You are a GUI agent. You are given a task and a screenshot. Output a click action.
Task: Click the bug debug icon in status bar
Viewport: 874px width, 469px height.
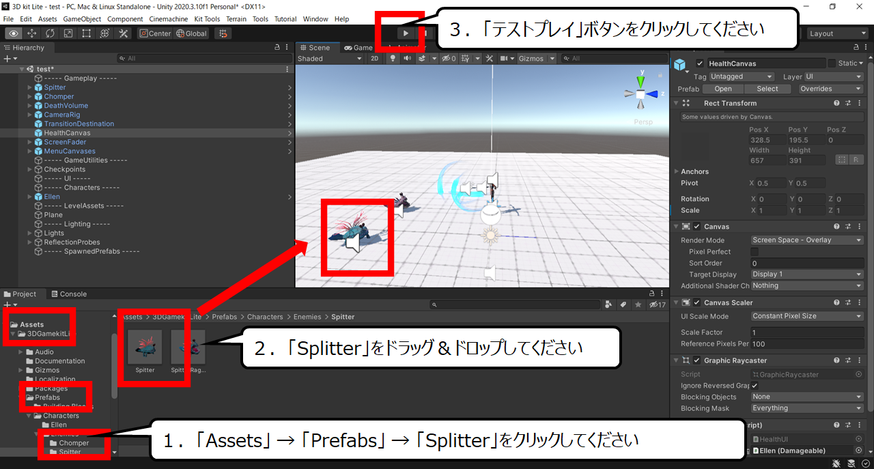(836, 464)
